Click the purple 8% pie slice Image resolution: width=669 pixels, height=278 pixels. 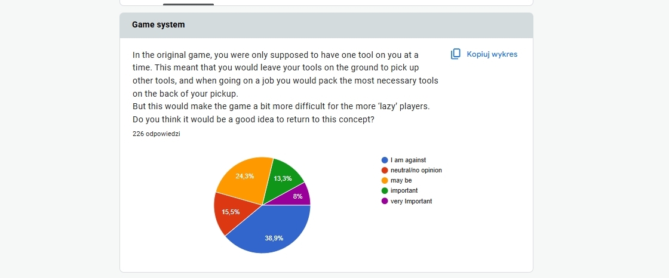tap(299, 196)
